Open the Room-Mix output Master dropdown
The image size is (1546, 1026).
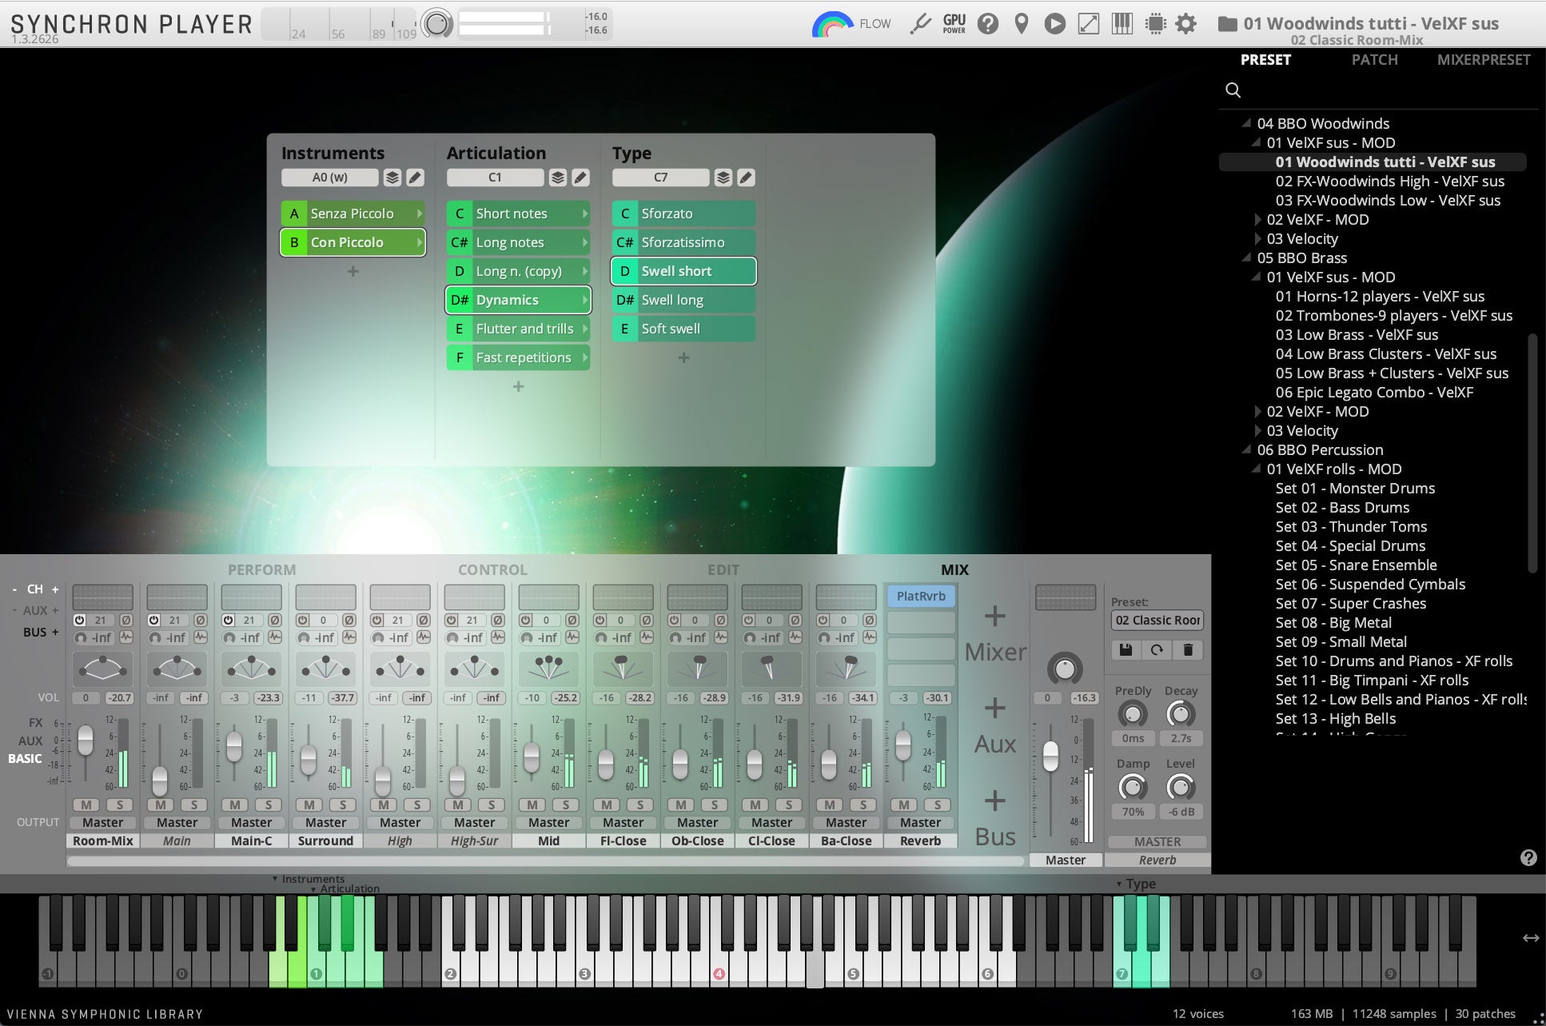coord(102,822)
